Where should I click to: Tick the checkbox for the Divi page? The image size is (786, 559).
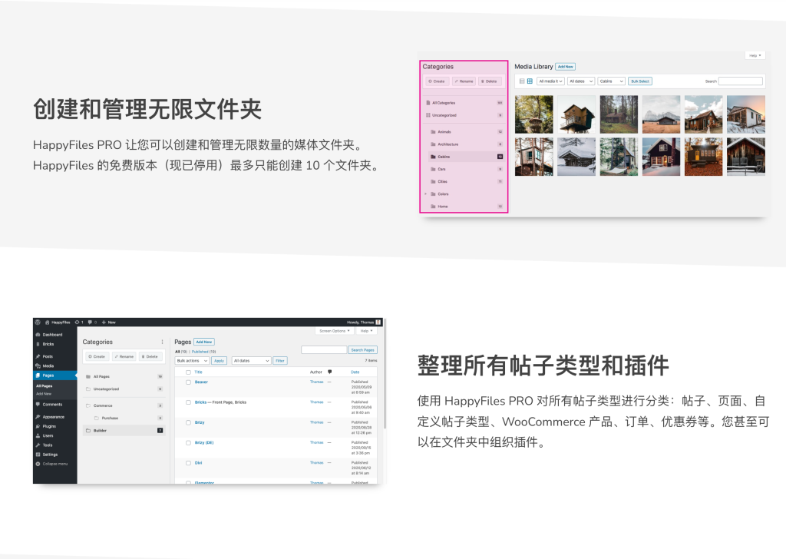(189, 463)
